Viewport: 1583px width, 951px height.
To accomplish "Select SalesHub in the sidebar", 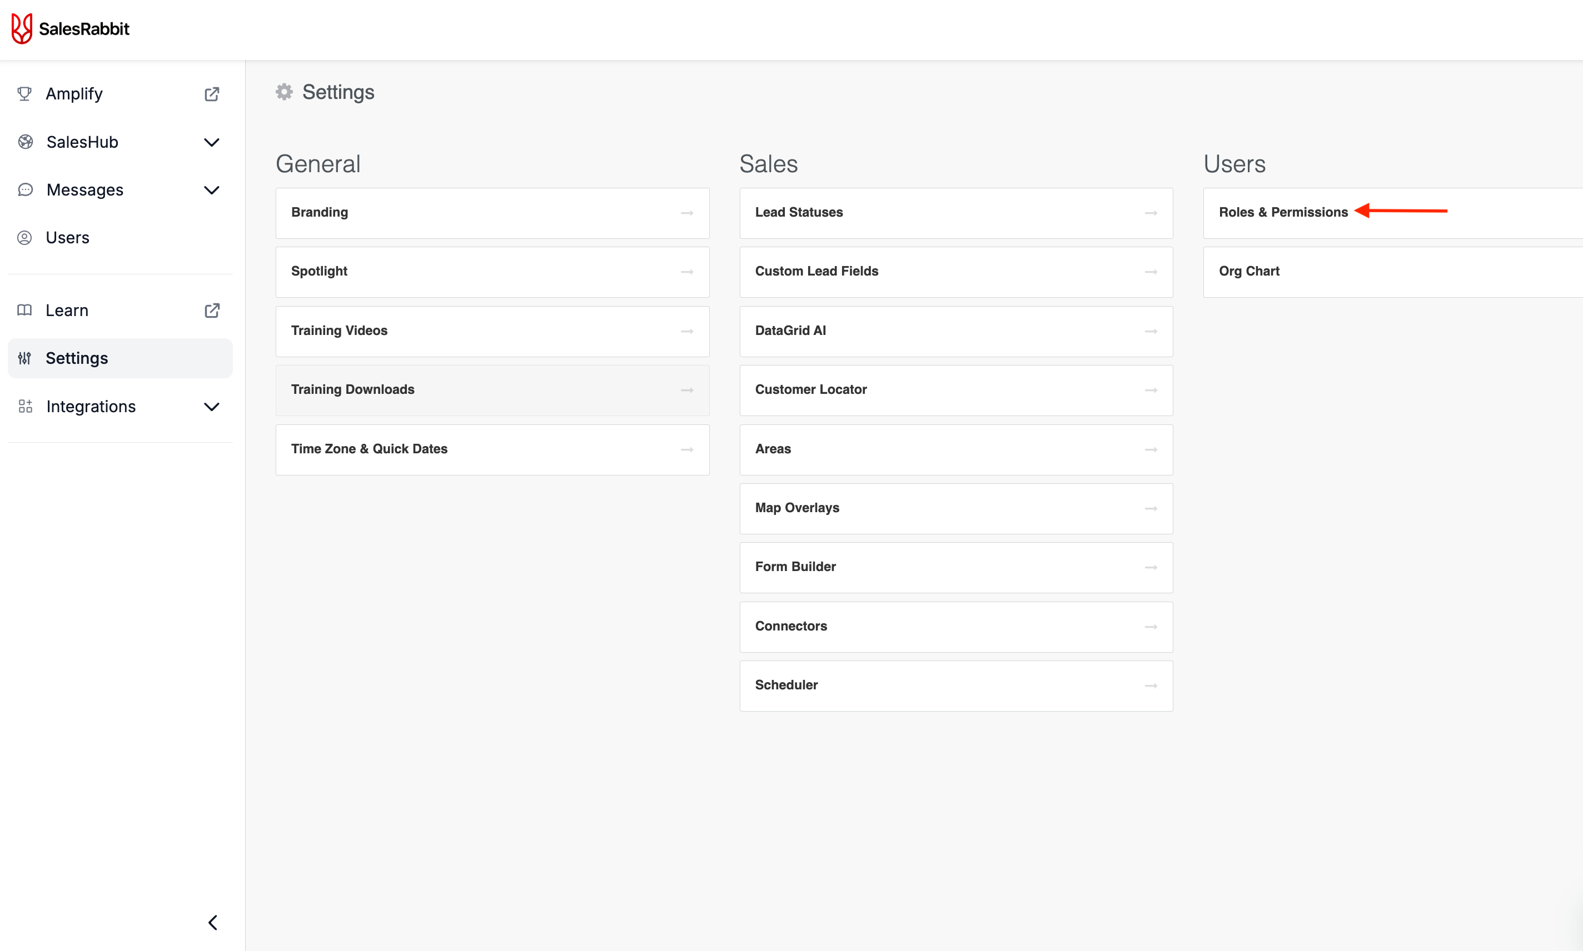I will click(x=120, y=142).
